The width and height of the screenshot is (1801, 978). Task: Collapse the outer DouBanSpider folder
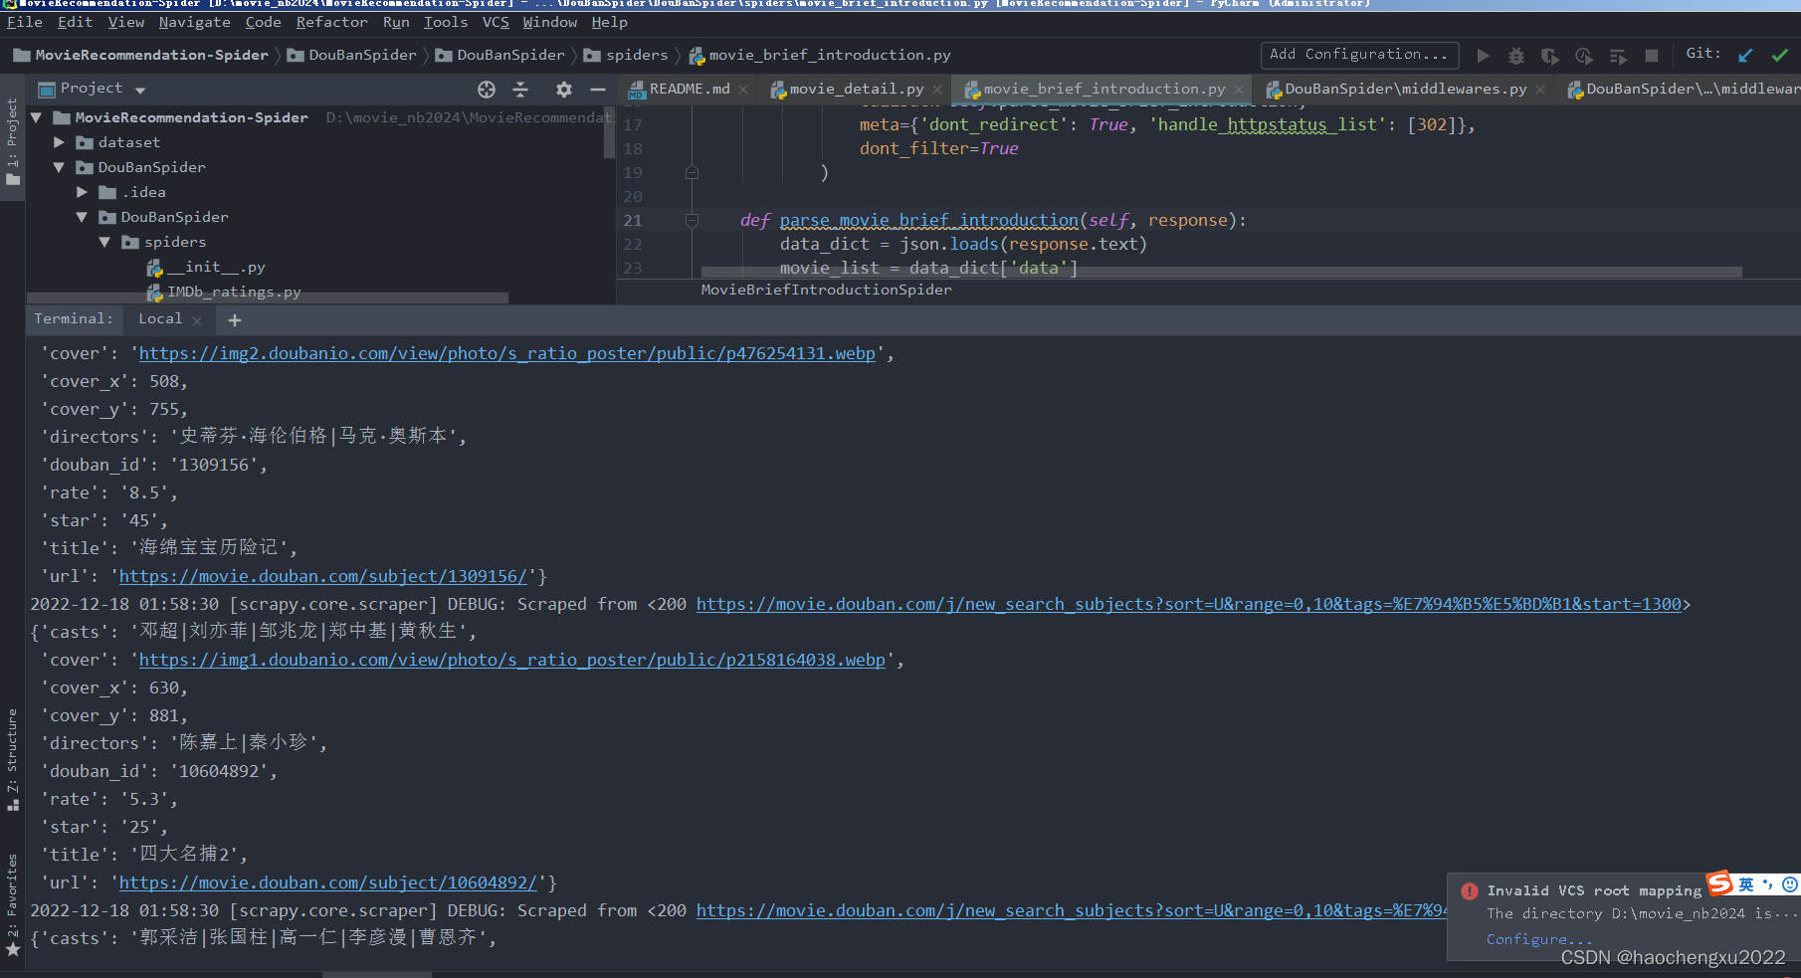tap(59, 167)
